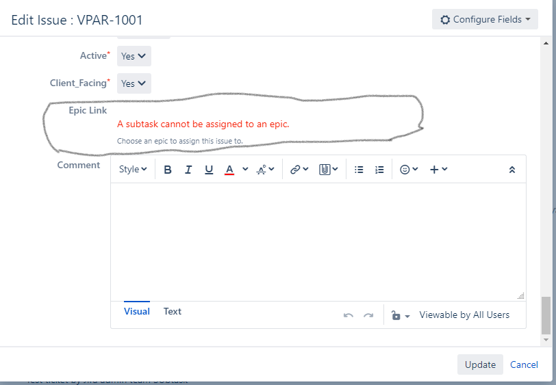
Task: Toggle bold formatting in comment toolbar
Action: point(168,170)
